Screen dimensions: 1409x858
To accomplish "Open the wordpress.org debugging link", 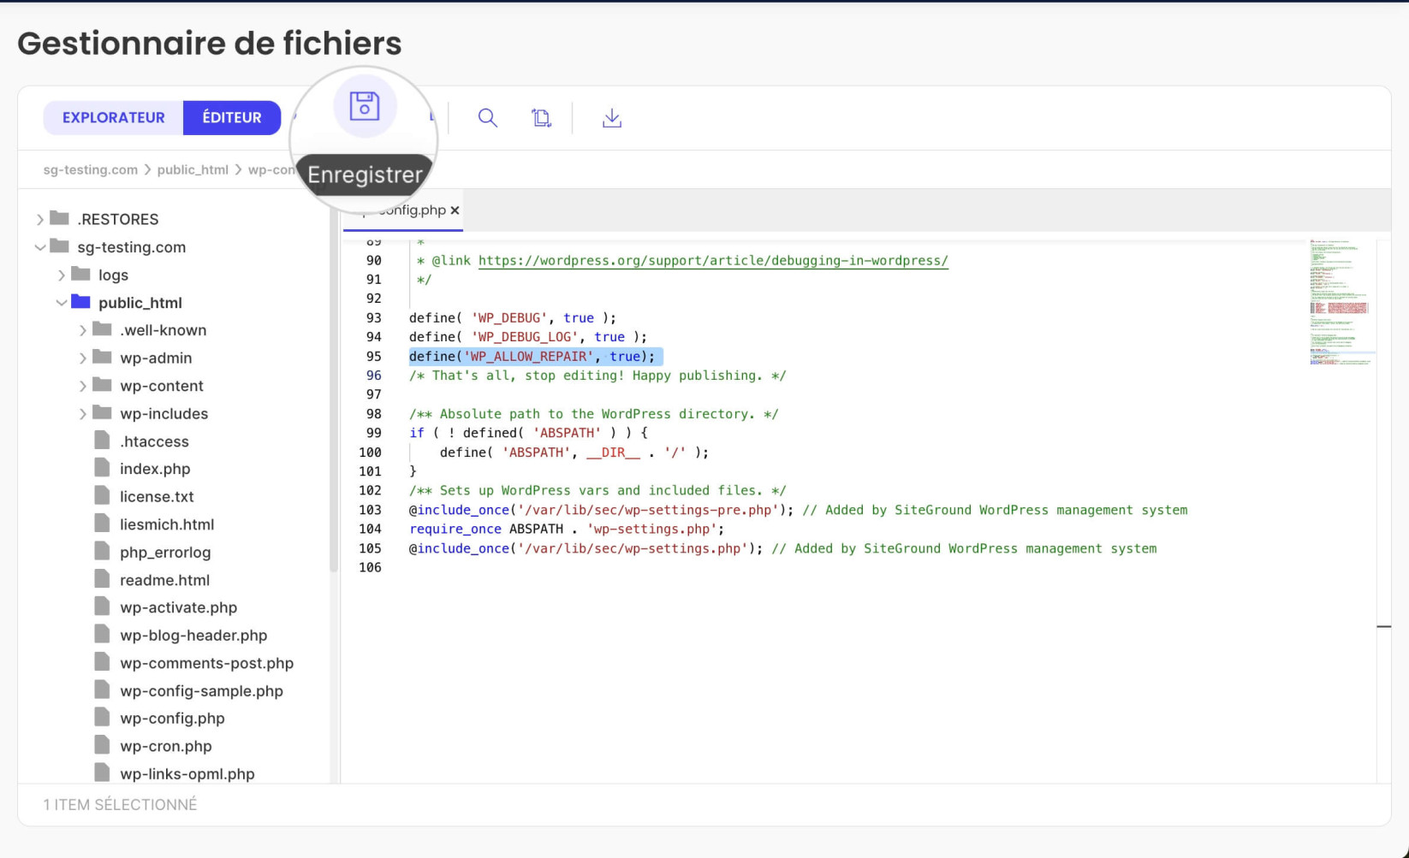I will pos(713,261).
